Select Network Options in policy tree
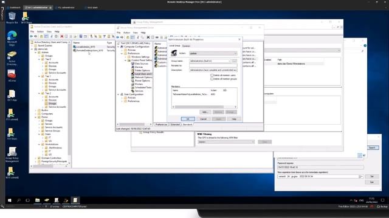 pos(142,78)
